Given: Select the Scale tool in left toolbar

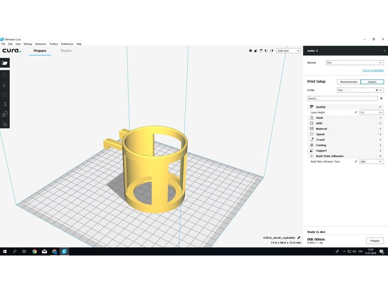Looking at the screenshot, I should point(5,85).
